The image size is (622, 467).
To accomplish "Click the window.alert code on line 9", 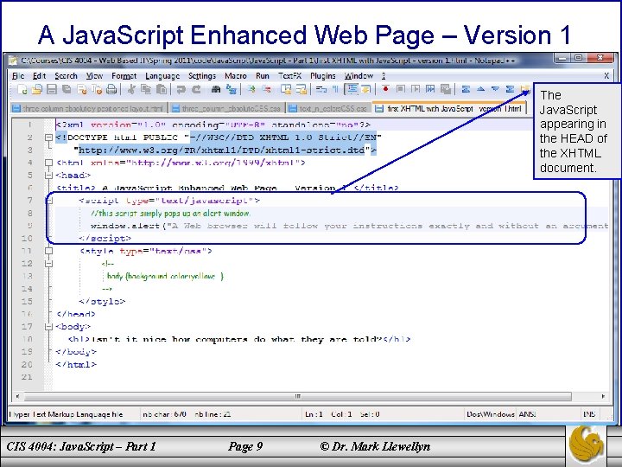I will [x=349, y=226].
